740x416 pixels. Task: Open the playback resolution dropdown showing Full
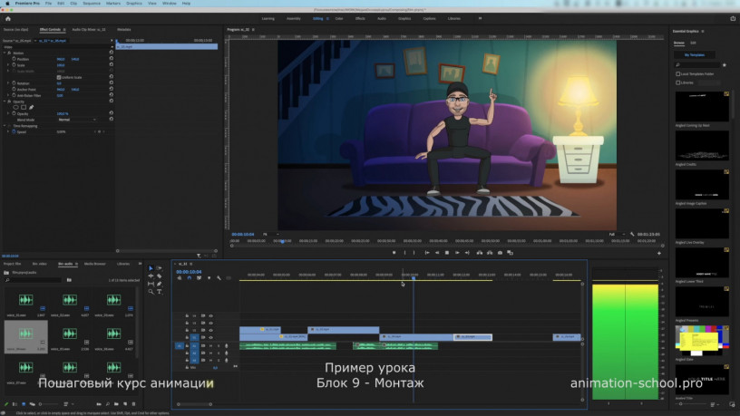coord(615,234)
